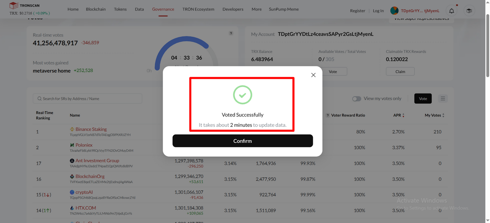Click the black Vote button in table toolbar

coord(423,99)
